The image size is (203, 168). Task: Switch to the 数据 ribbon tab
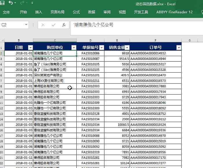tap(92, 12)
